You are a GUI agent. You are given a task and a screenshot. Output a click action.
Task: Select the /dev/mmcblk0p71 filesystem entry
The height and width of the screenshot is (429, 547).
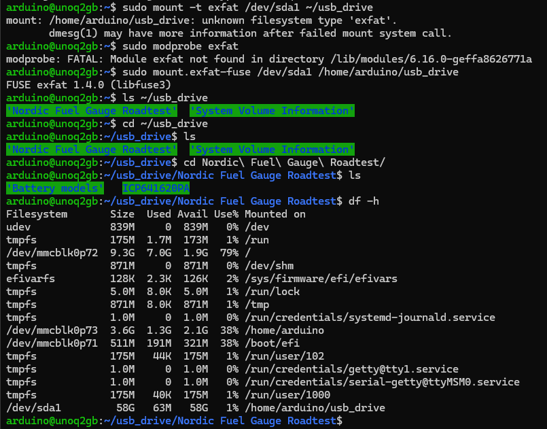(52, 343)
